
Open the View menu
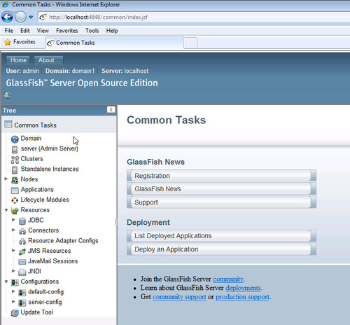point(43,31)
